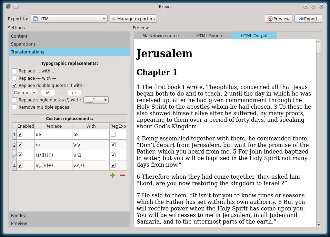Click the '\n' Replace cell

[53, 145]
